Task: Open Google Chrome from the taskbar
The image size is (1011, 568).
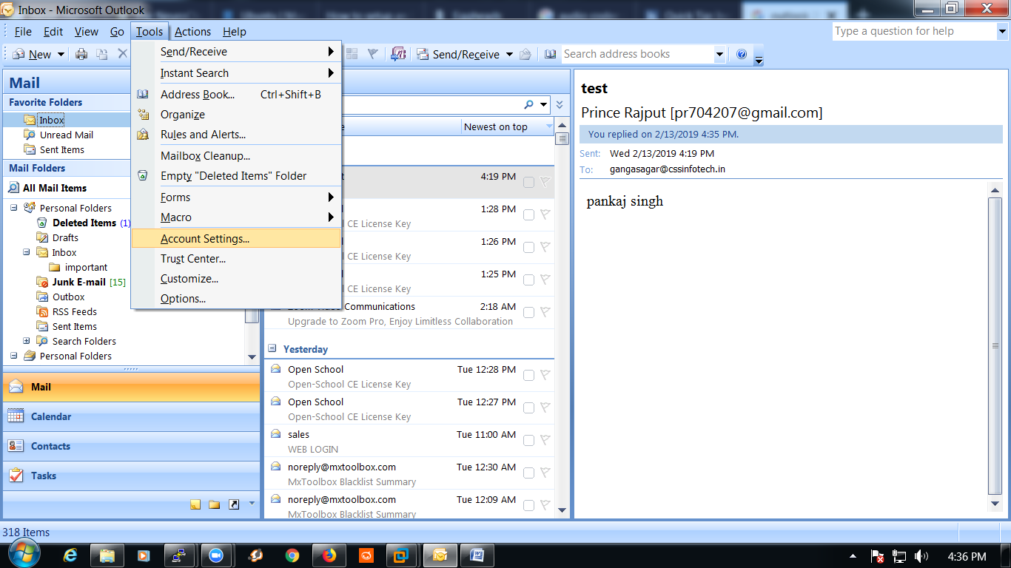Action: 292,555
